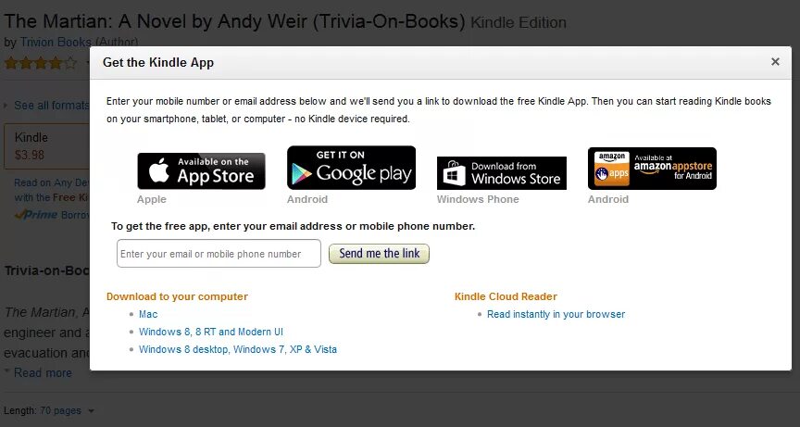Click the Kindle Cloud Reader heading
The width and height of the screenshot is (800, 427).
click(506, 296)
